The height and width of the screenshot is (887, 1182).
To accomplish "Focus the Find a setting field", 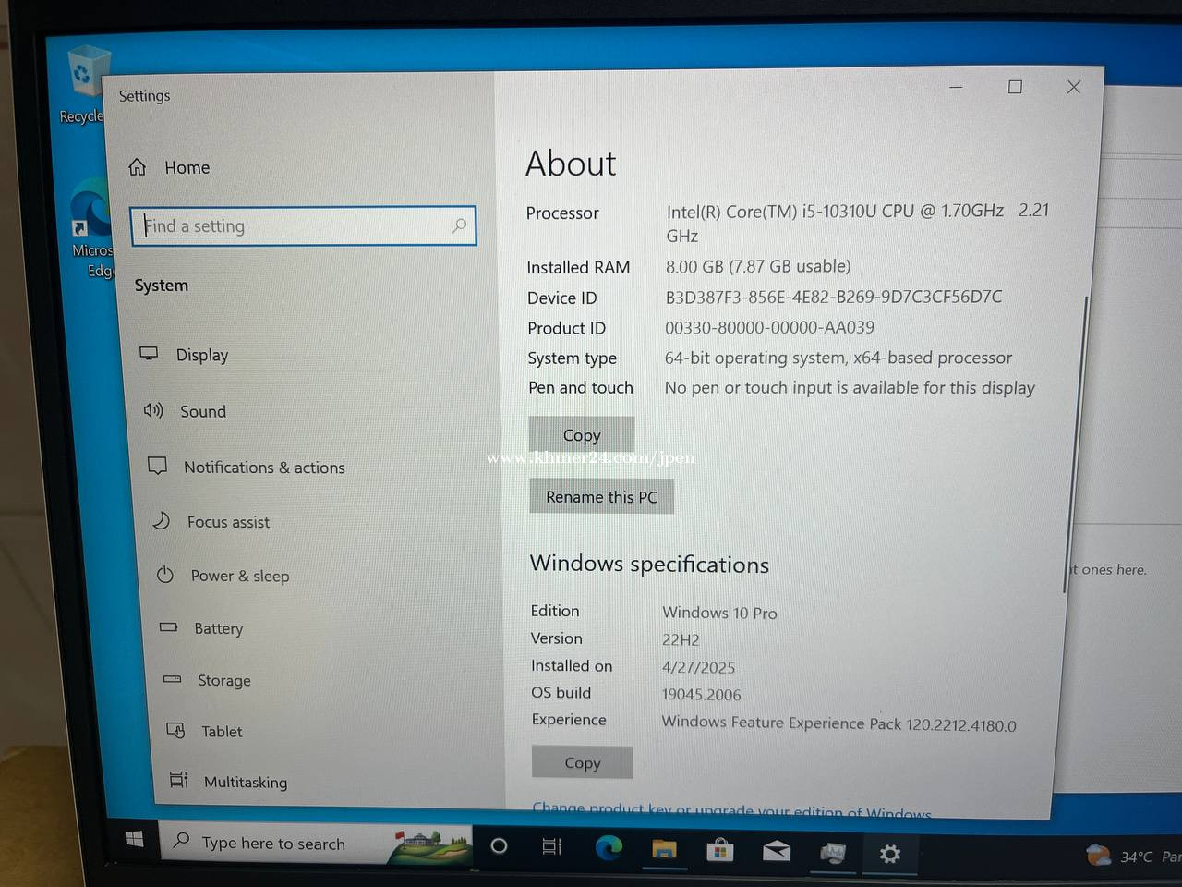I will [303, 226].
